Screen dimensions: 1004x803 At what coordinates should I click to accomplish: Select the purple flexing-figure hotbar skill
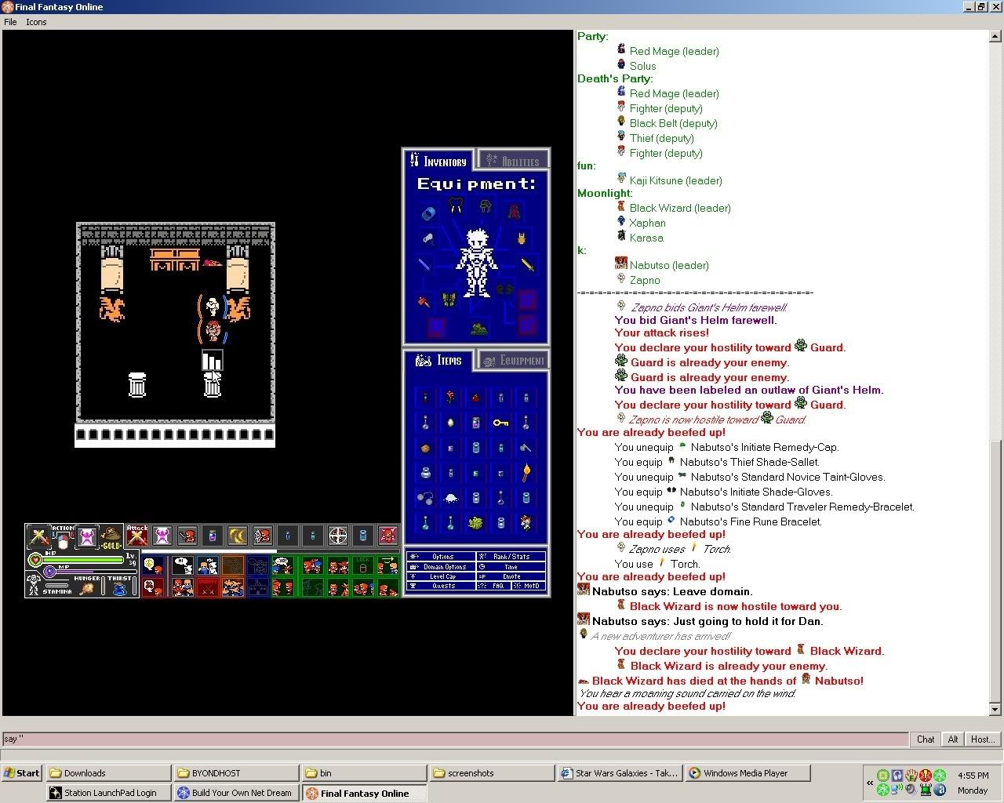(x=162, y=535)
